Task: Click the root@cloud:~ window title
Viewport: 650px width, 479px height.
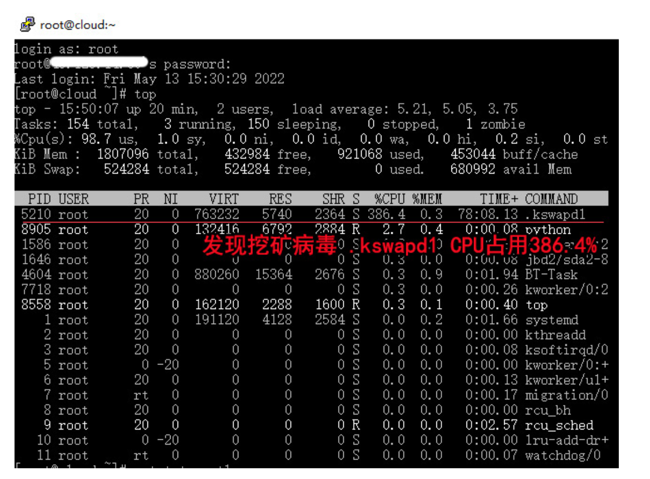Action: pyautogui.click(x=77, y=25)
